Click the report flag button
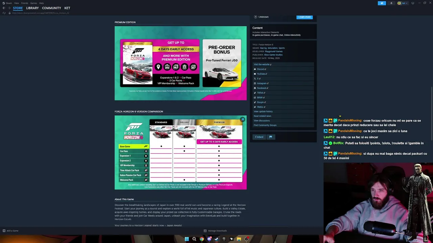Viewport: 433px width, 243px height. (x=271, y=137)
